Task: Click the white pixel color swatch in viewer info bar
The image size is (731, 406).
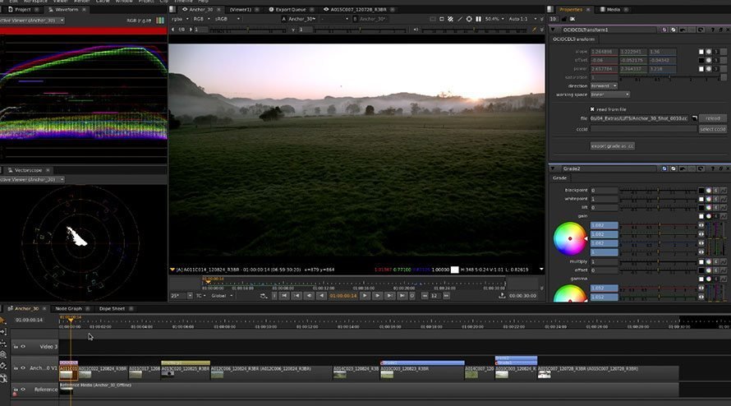Action: tap(454, 270)
